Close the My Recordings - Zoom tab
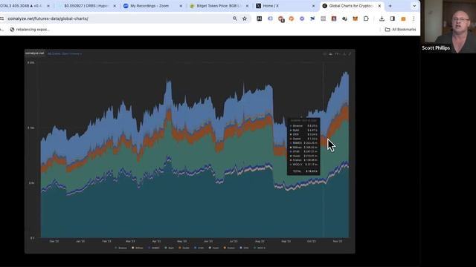 (181, 6)
